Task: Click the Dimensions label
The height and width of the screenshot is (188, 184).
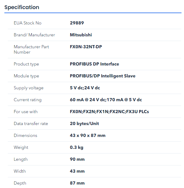Action: click(25, 135)
